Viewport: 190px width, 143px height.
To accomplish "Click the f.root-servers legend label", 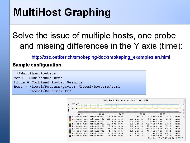I will point(88,124).
